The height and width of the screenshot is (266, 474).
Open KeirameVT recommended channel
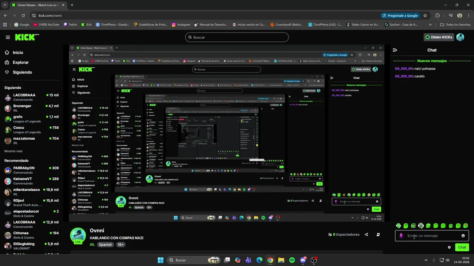tap(31, 181)
